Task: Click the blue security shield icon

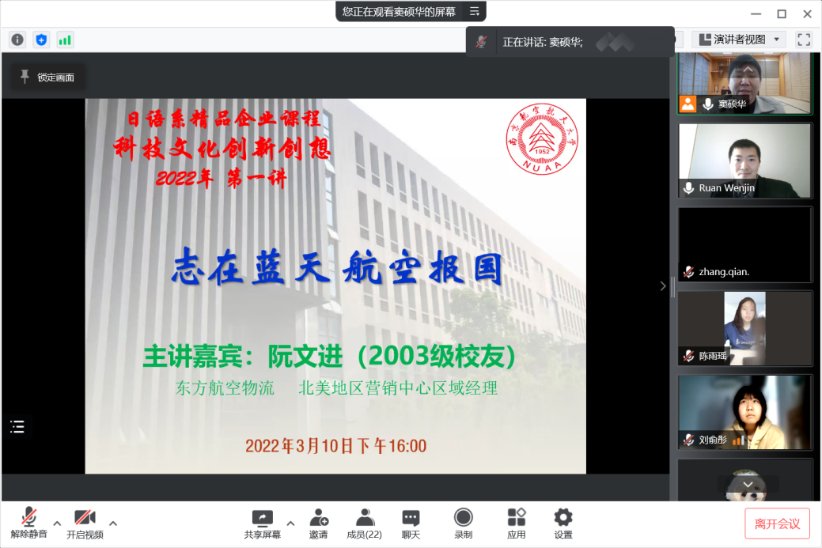Action: coord(41,40)
